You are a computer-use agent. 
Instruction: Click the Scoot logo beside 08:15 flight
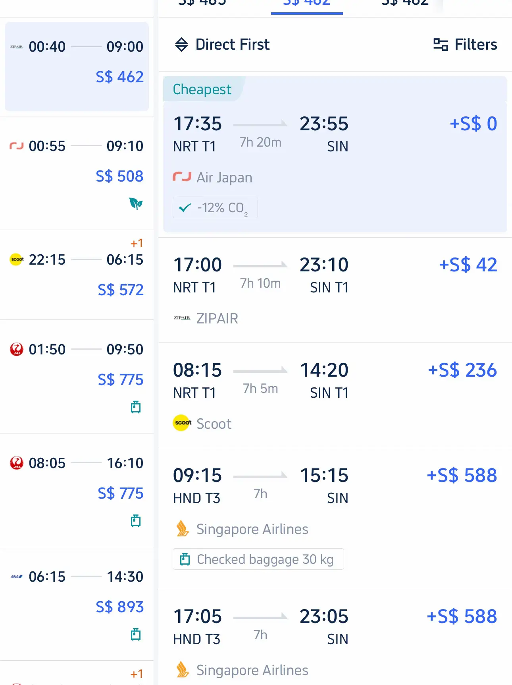pyautogui.click(x=182, y=423)
